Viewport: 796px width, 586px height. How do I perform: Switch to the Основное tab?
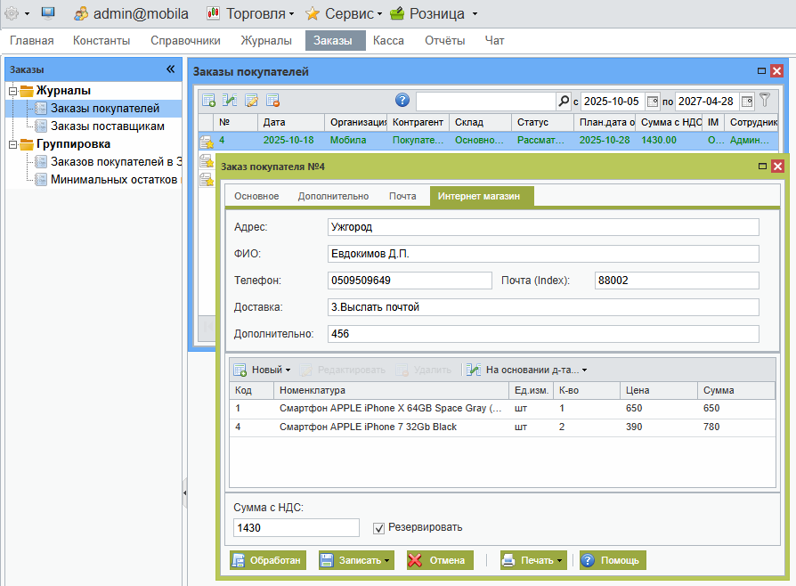point(256,196)
